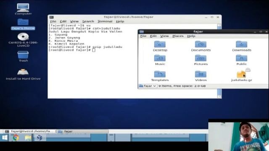Select the Videos folder icon
The width and height of the screenshot is (269, 151).
200,74
